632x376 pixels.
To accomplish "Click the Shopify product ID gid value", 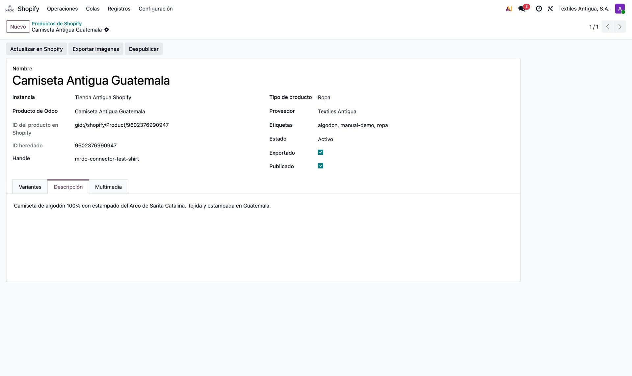I will click(122, 125).
